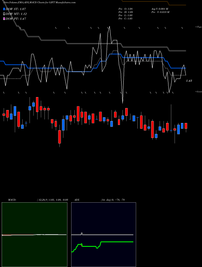Click the '1.43' price label at right
202x267 pixels.
point(189,81)
